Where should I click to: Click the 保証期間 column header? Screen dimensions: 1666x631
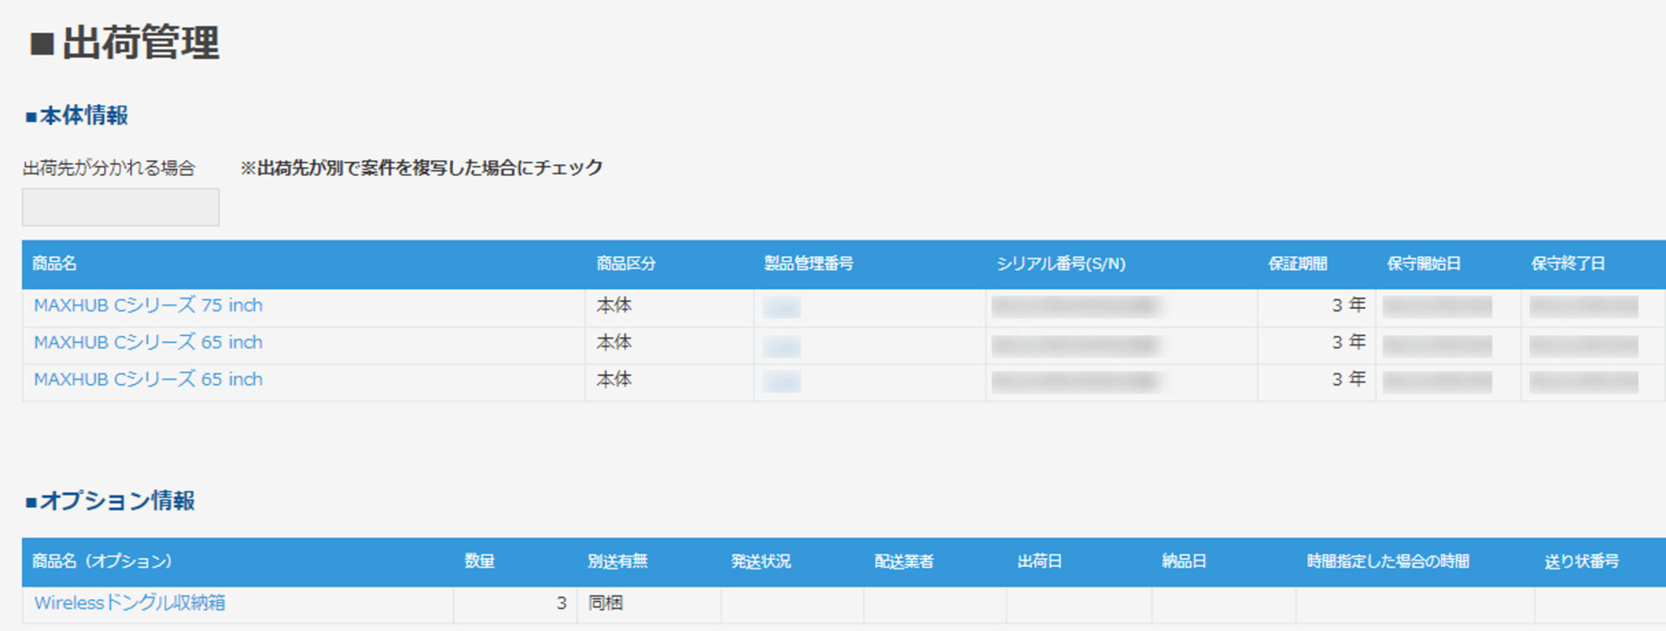pos(1297,264)
